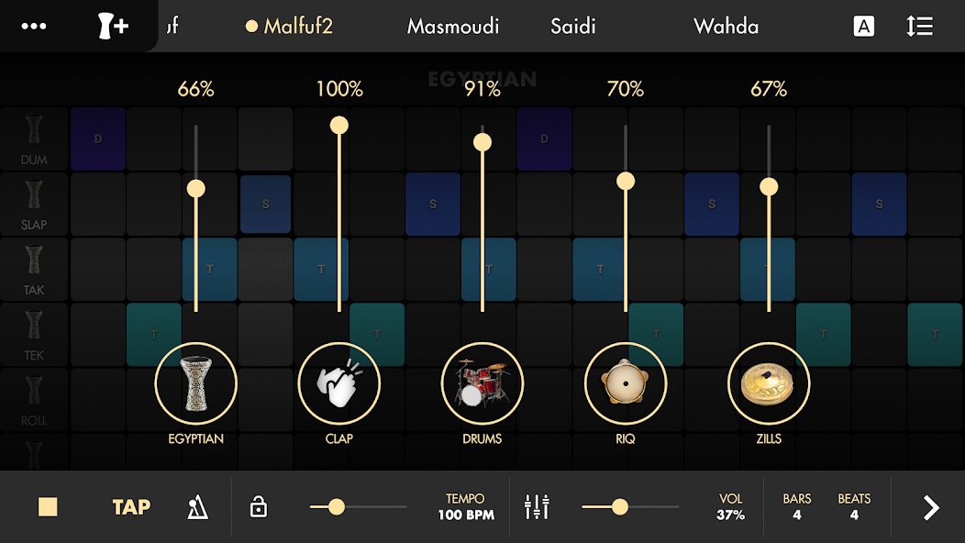Open the mixer levels icon
Viewport: 965px width, 543px height.
537,507
